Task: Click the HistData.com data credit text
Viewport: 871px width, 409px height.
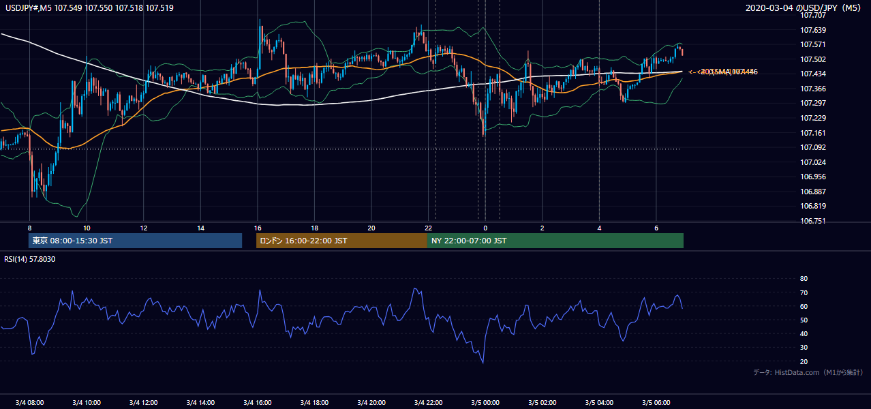Action: (808, 372)
